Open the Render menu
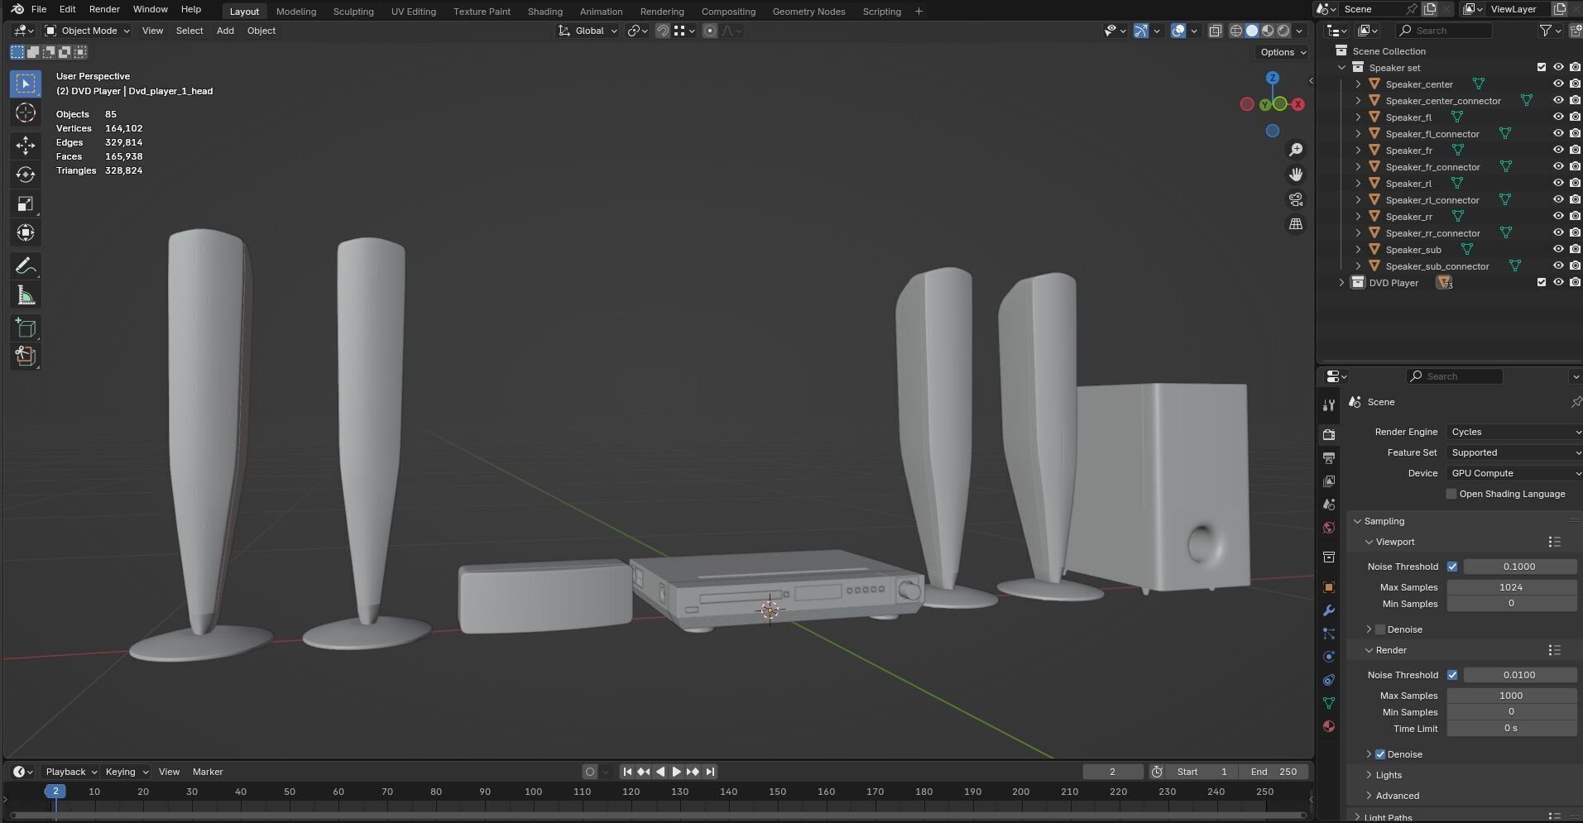 tap(104, 9)
